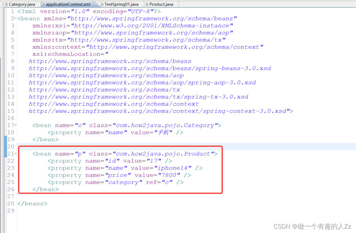Click the closing </bean> tag on line 26
Screen dimensions: 356x233
[x=46, y=189]
